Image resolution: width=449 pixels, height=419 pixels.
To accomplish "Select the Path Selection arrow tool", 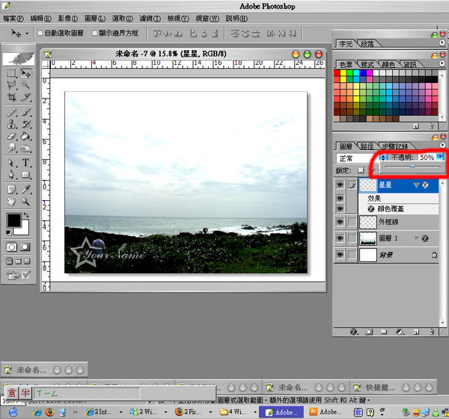I will (11, 163).
